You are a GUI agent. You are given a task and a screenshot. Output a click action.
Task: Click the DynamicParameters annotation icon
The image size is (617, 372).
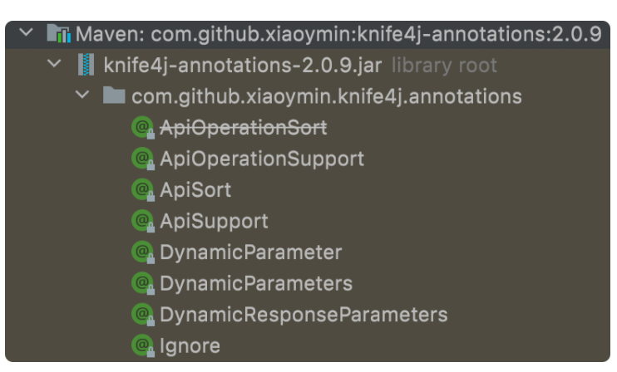click(144, 283)
